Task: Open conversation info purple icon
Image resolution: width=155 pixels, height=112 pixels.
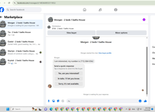Action: pyautogui.click(x=144, y=20)
